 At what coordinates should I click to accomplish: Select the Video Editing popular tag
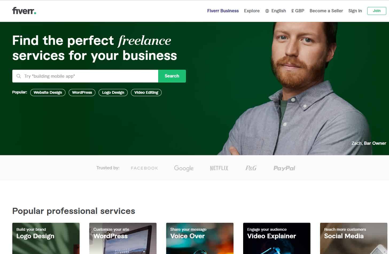(x=146, y=92)
